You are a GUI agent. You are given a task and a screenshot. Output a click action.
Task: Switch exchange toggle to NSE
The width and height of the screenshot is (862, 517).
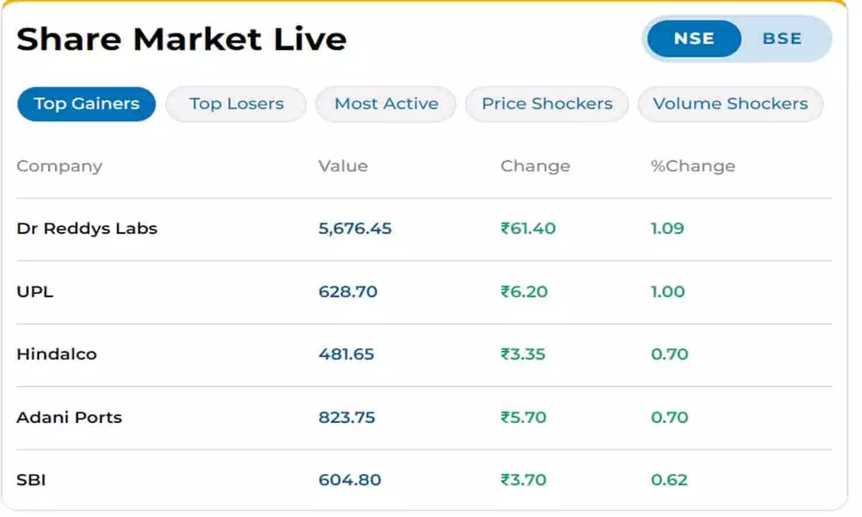[694, 38]
